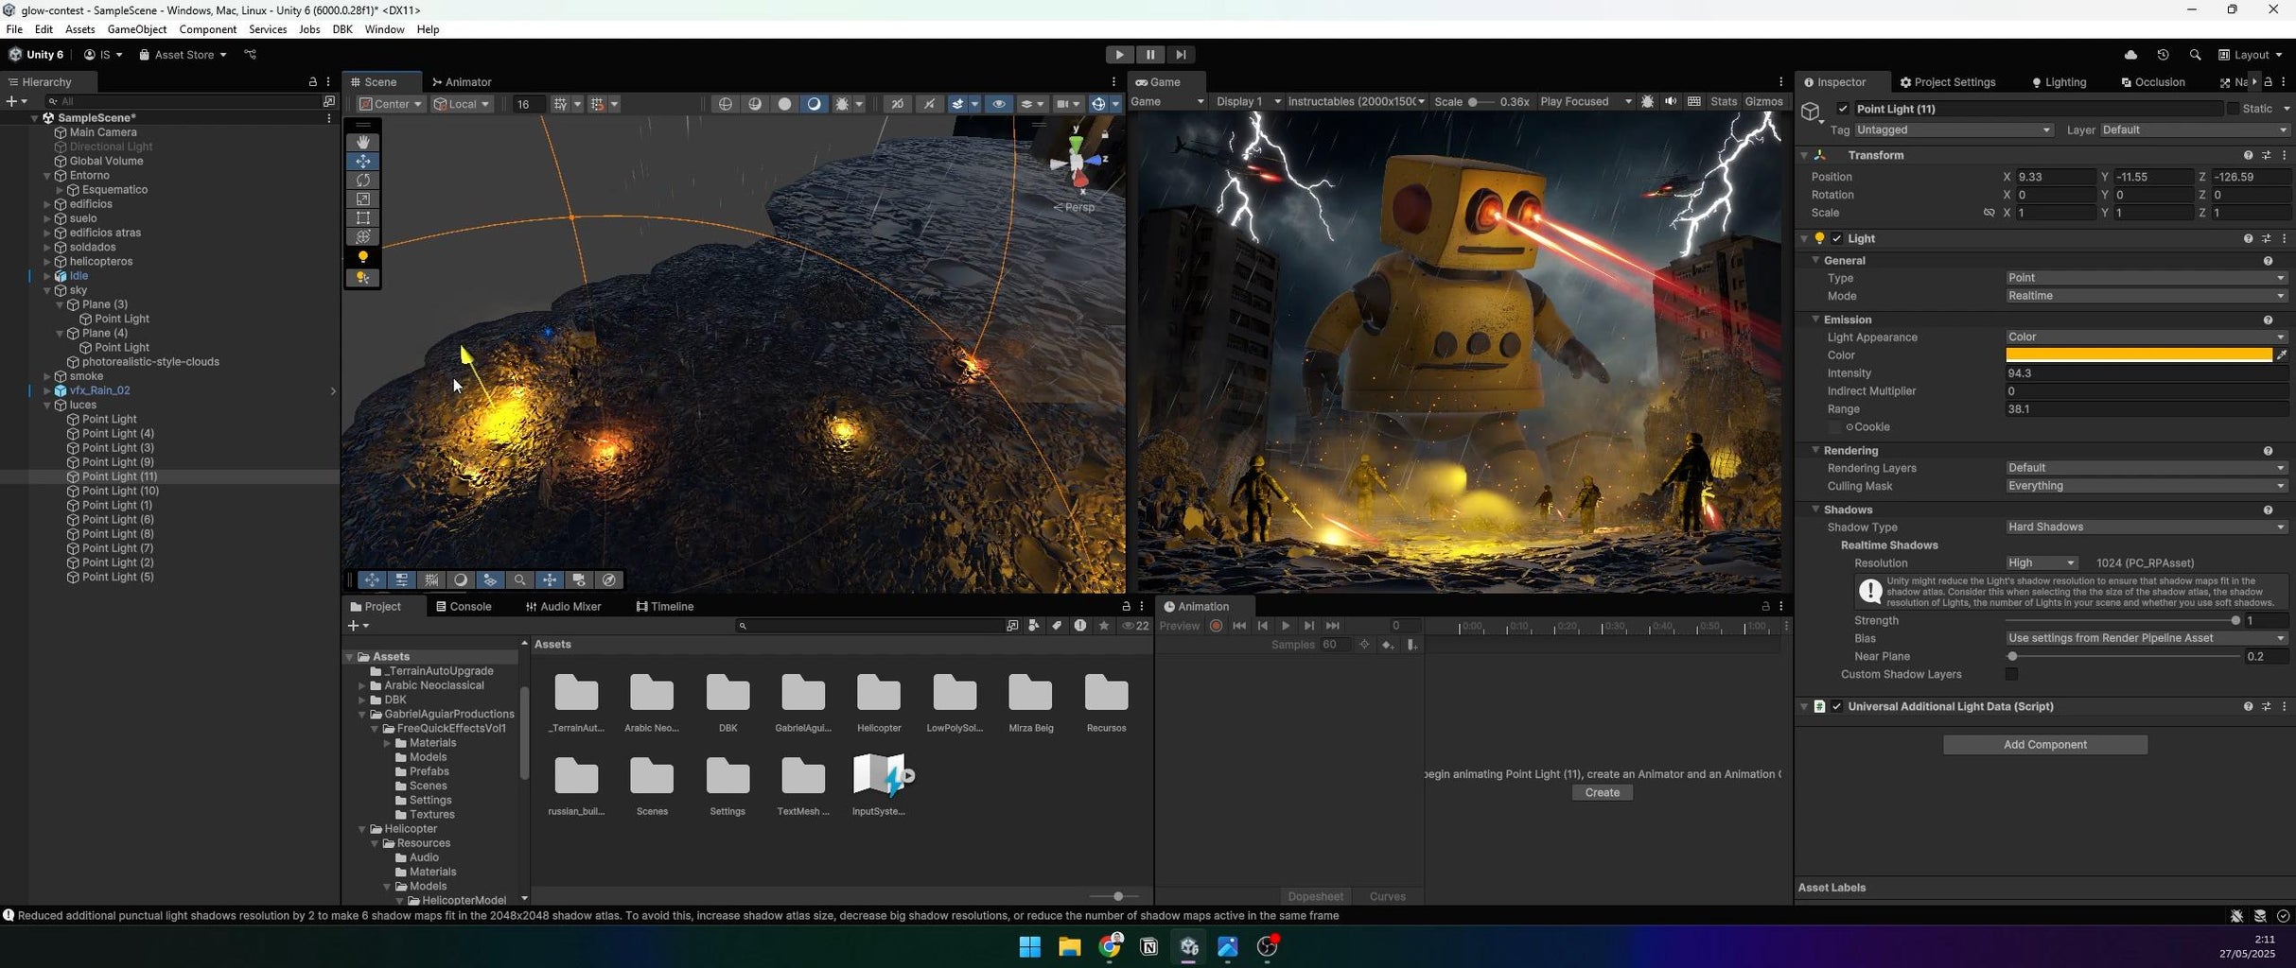
Task: Select the Transform tool in Scene toolbar
Action: [x=363, y=236]
